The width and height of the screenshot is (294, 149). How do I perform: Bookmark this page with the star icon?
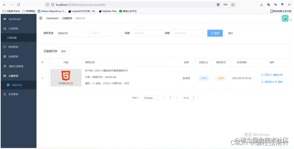coord(233,5)
